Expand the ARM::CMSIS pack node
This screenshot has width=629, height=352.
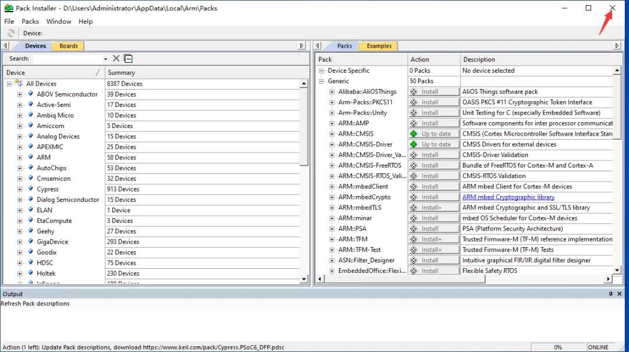coord(332,134)
